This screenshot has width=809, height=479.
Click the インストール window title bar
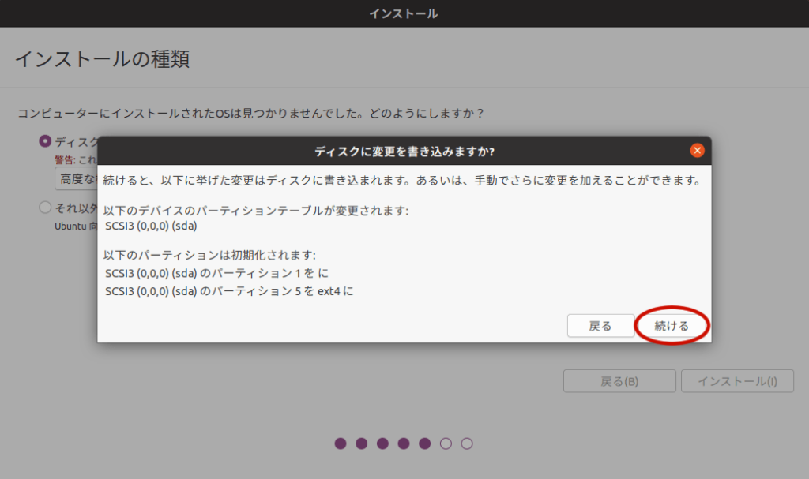(x=404, y=13)
